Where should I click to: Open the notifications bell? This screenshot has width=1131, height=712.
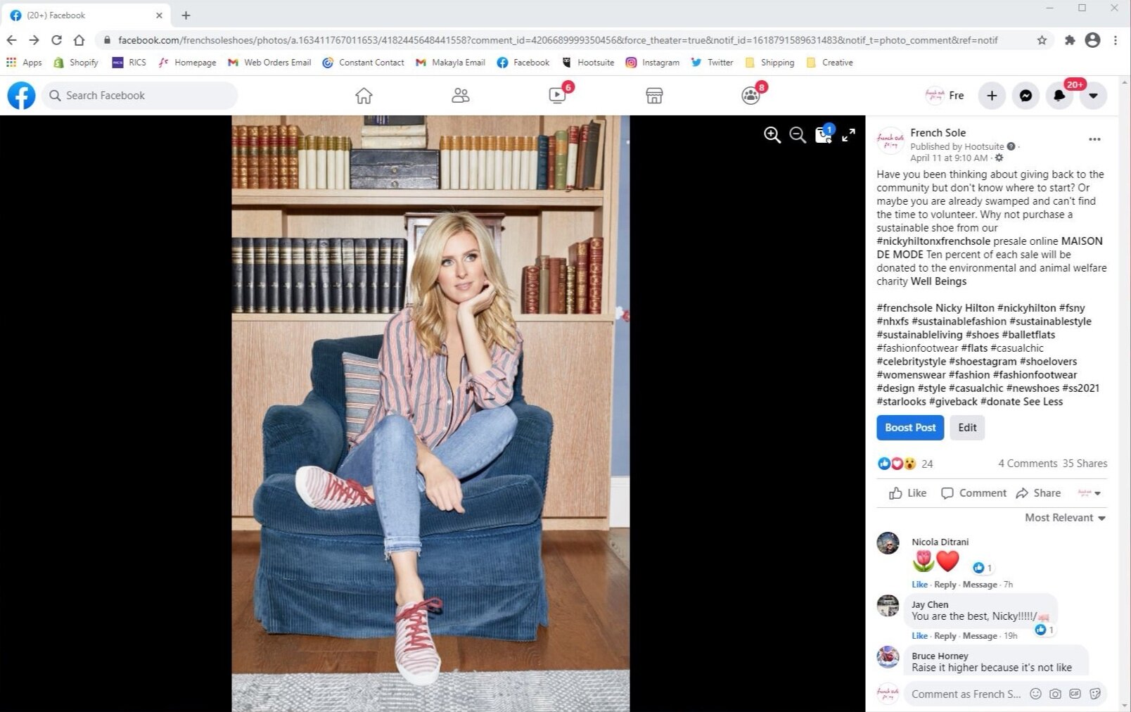[x=1059, y=96]
